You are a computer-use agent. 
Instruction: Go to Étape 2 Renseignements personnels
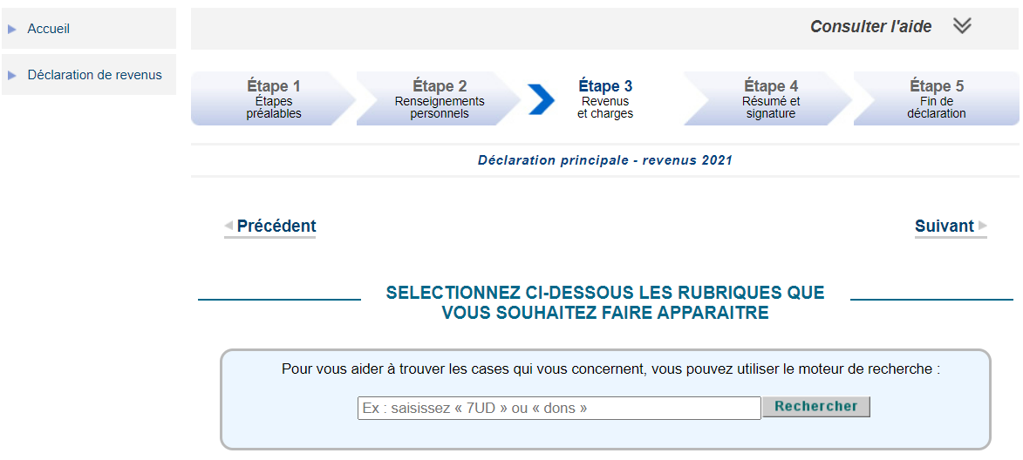pyautogui.click(x=440, y=99)
